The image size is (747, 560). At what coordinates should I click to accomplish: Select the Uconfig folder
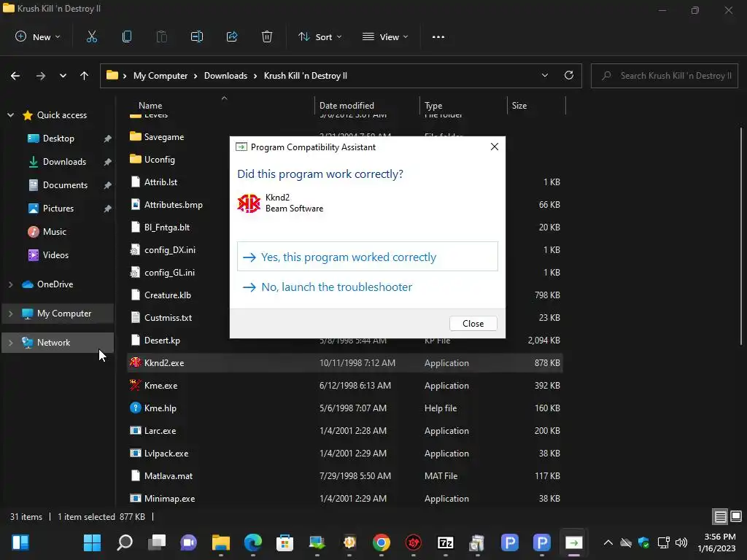pyautogui.click(x=160, y=160)
